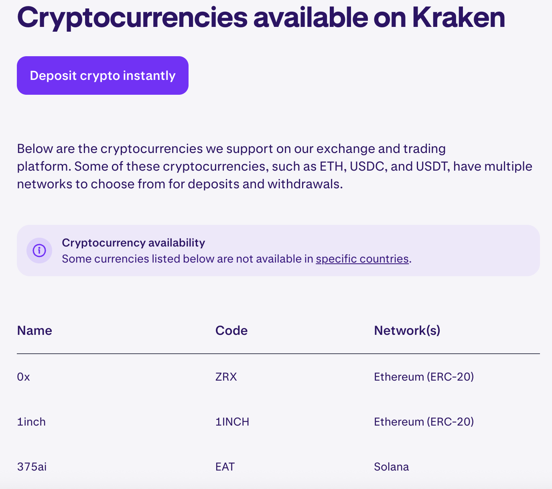Click Ethereum (ERC-20) network for 0x

(424, 377)
